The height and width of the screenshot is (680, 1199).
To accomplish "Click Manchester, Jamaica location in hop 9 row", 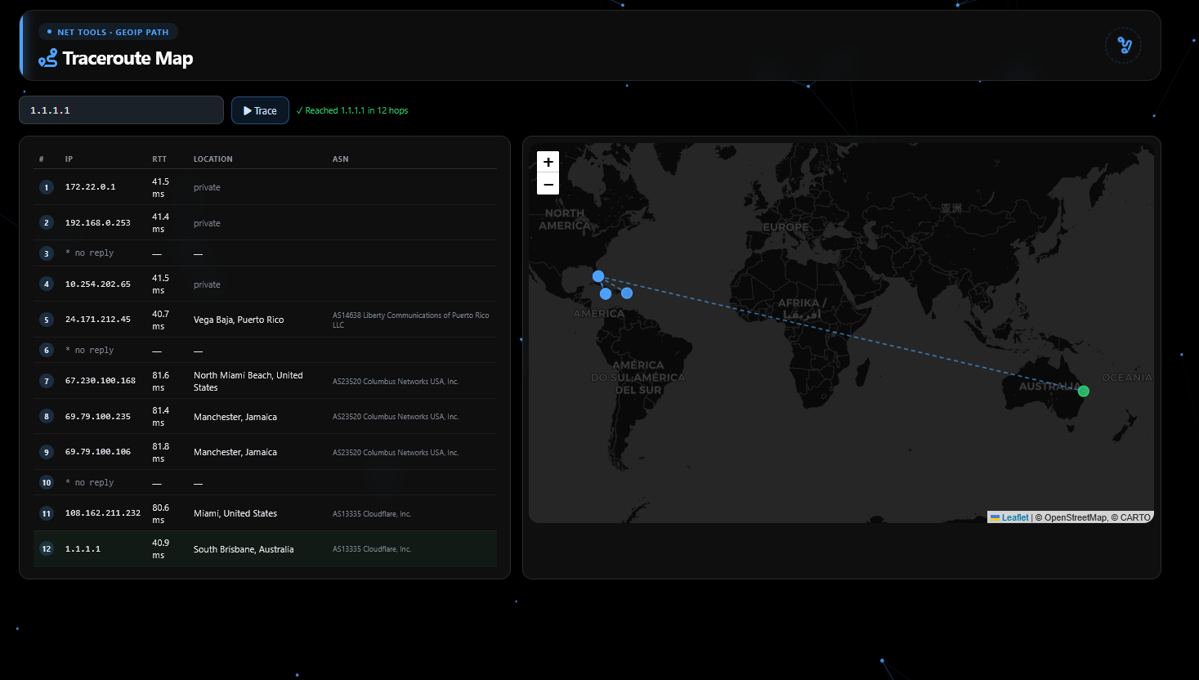I will tap(235, 452).
